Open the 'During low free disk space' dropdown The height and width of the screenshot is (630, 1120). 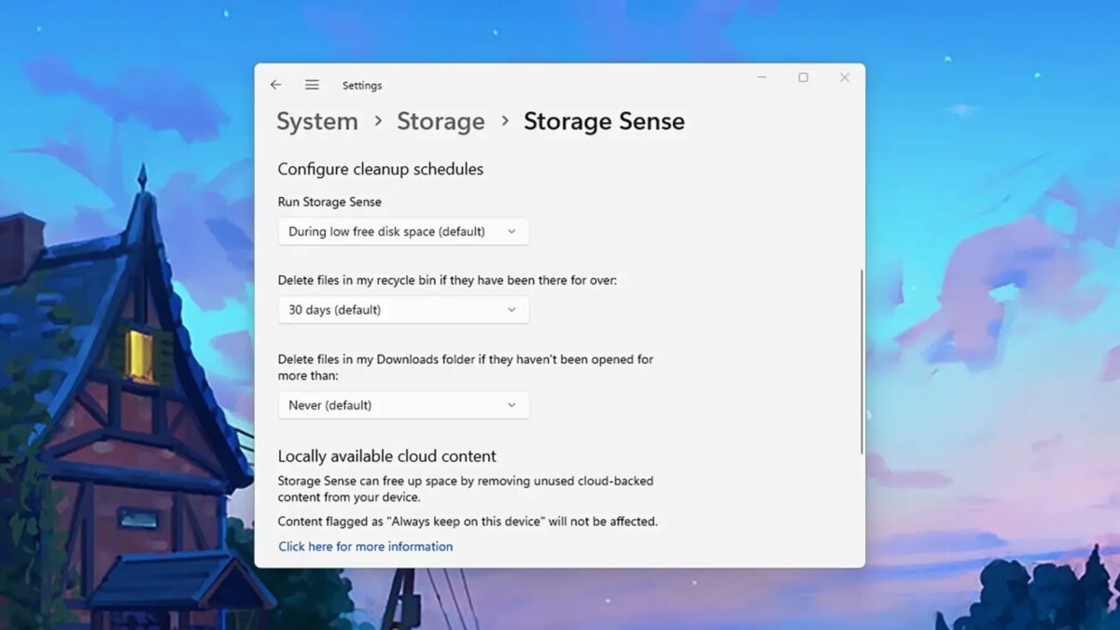403,231
